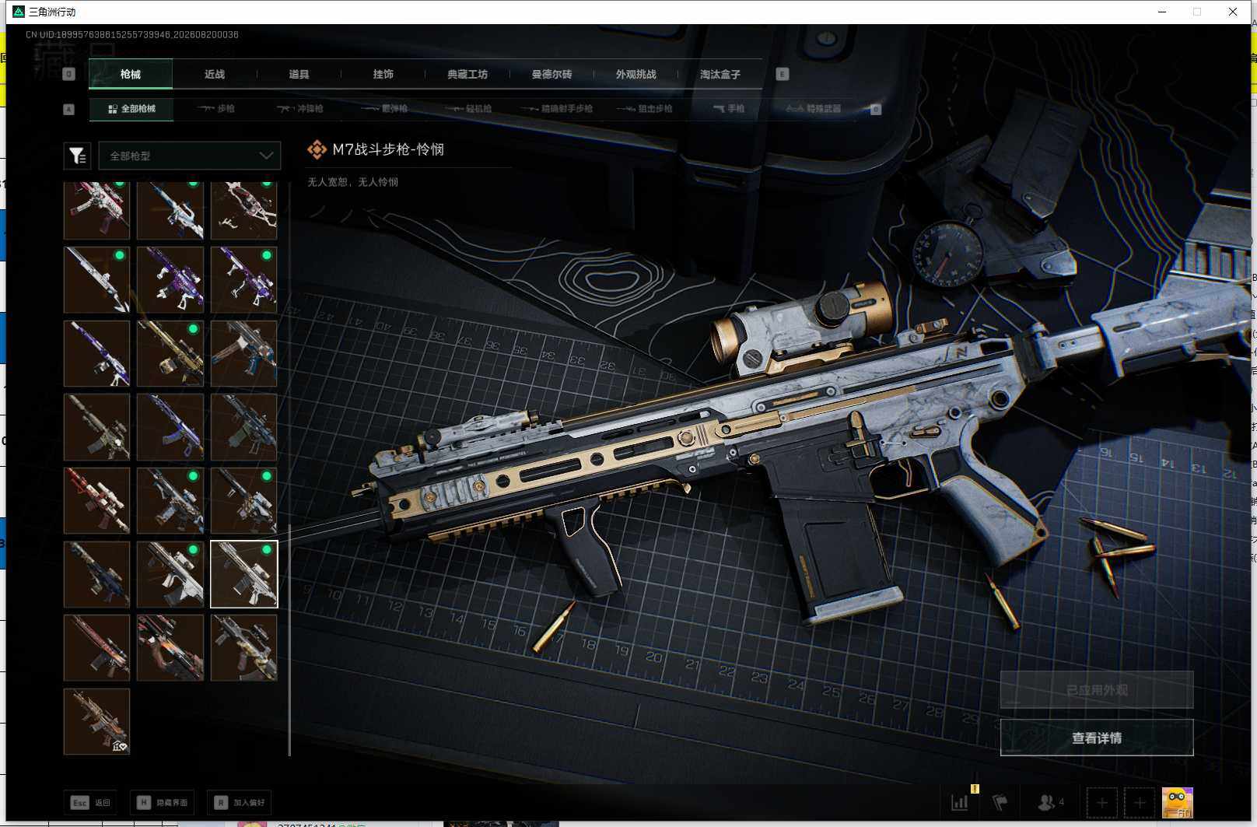Screen dimensions: 1257x827
Task: Switch to the 曼德尔砖 tab
Action: pos(551,74)
